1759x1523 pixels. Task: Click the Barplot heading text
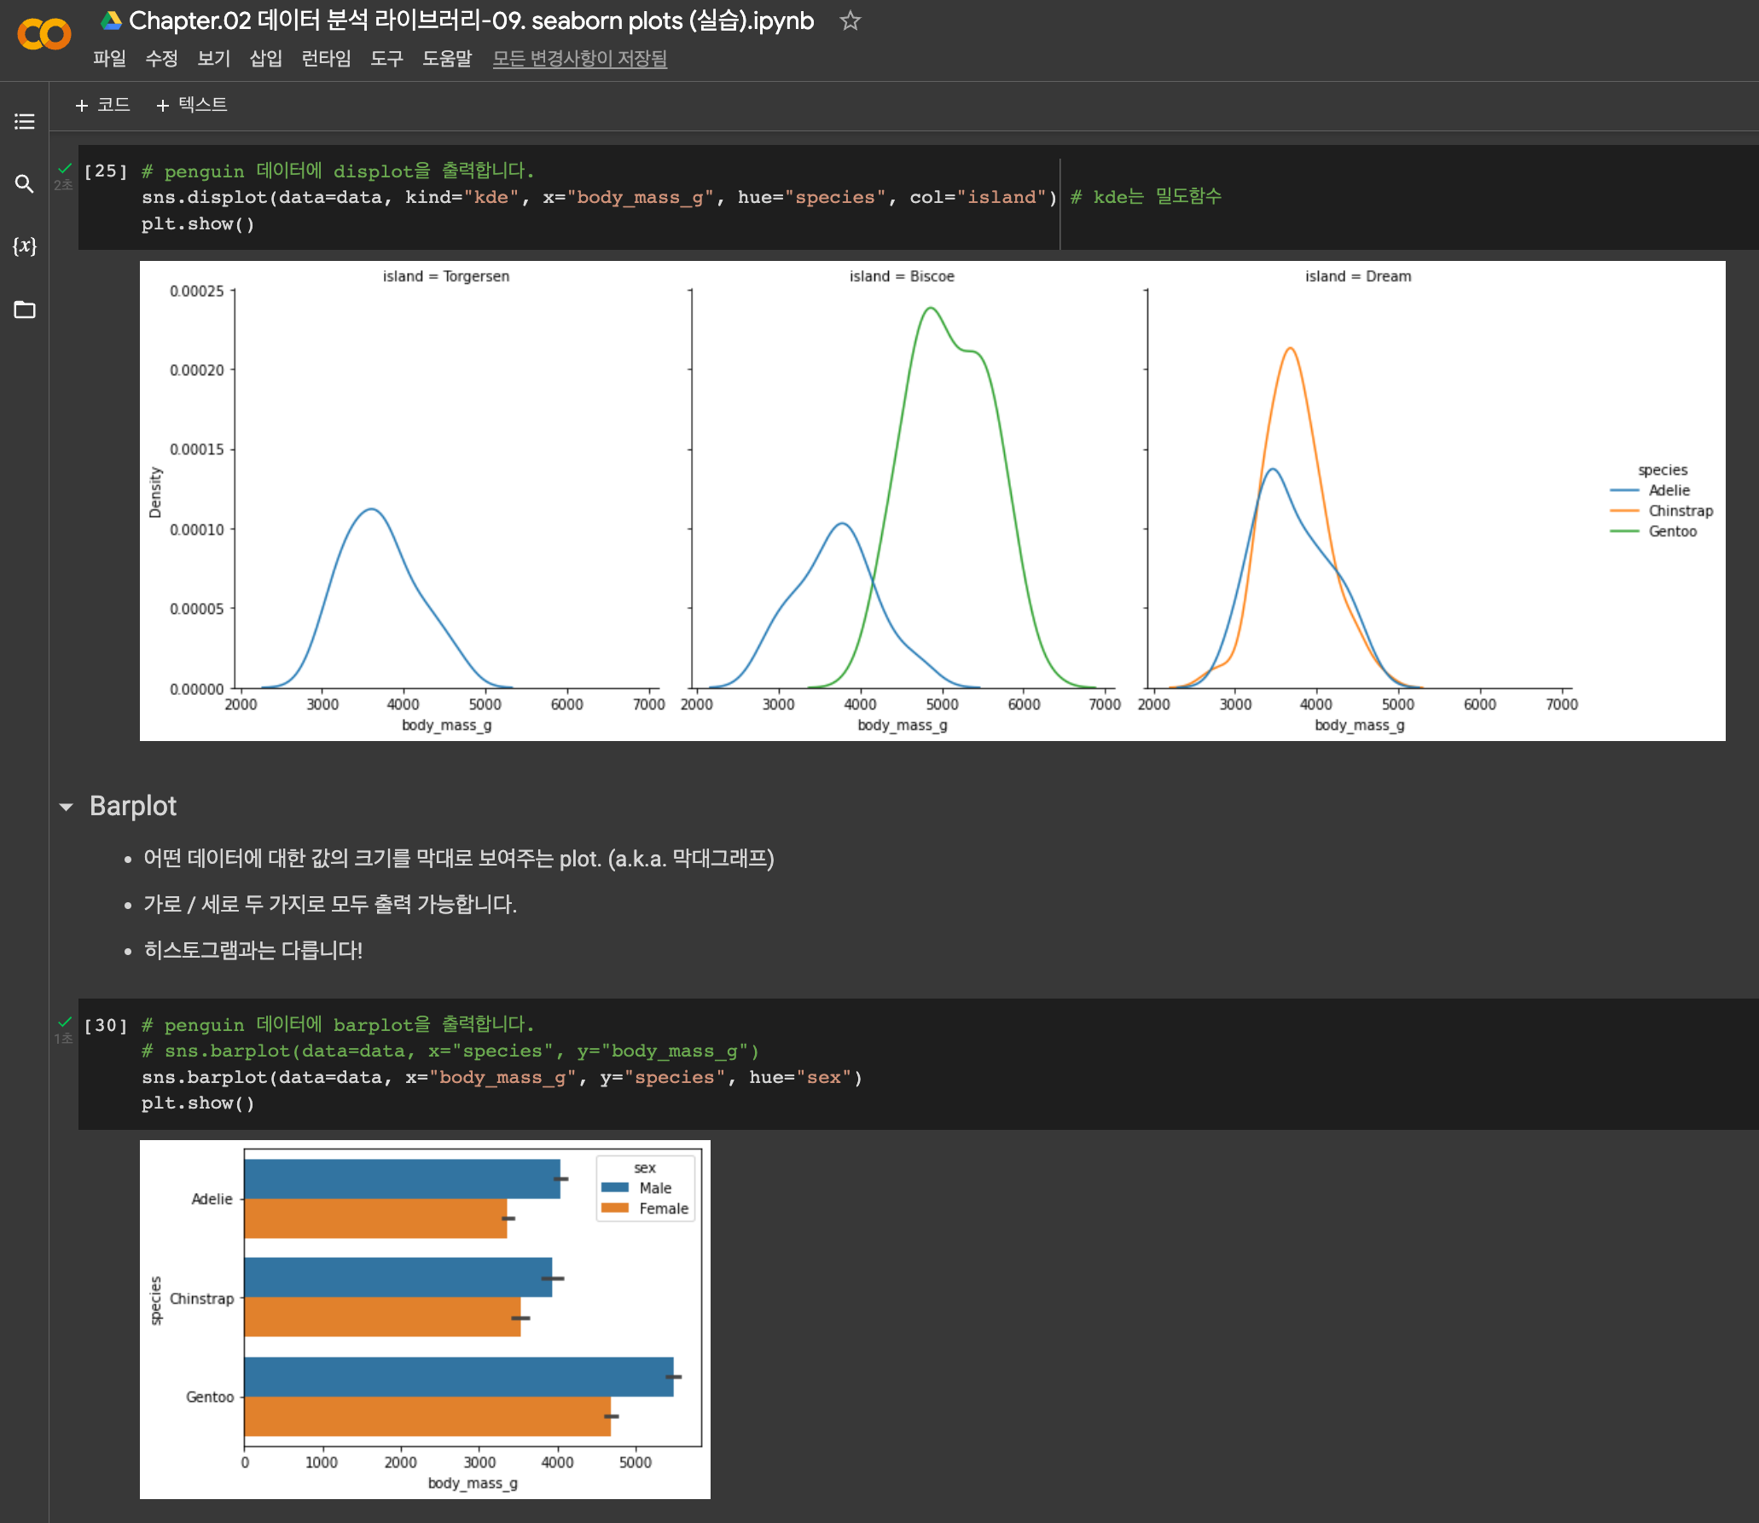click(133, 807)
